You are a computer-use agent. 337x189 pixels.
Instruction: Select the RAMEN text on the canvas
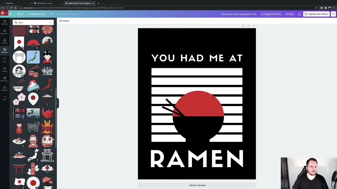point(197,159)
